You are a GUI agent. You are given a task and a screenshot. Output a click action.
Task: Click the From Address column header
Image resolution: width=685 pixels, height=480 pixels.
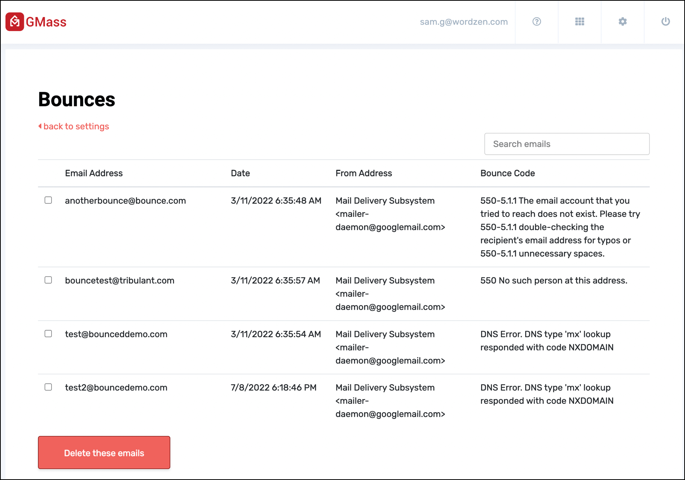pos(364,173)
